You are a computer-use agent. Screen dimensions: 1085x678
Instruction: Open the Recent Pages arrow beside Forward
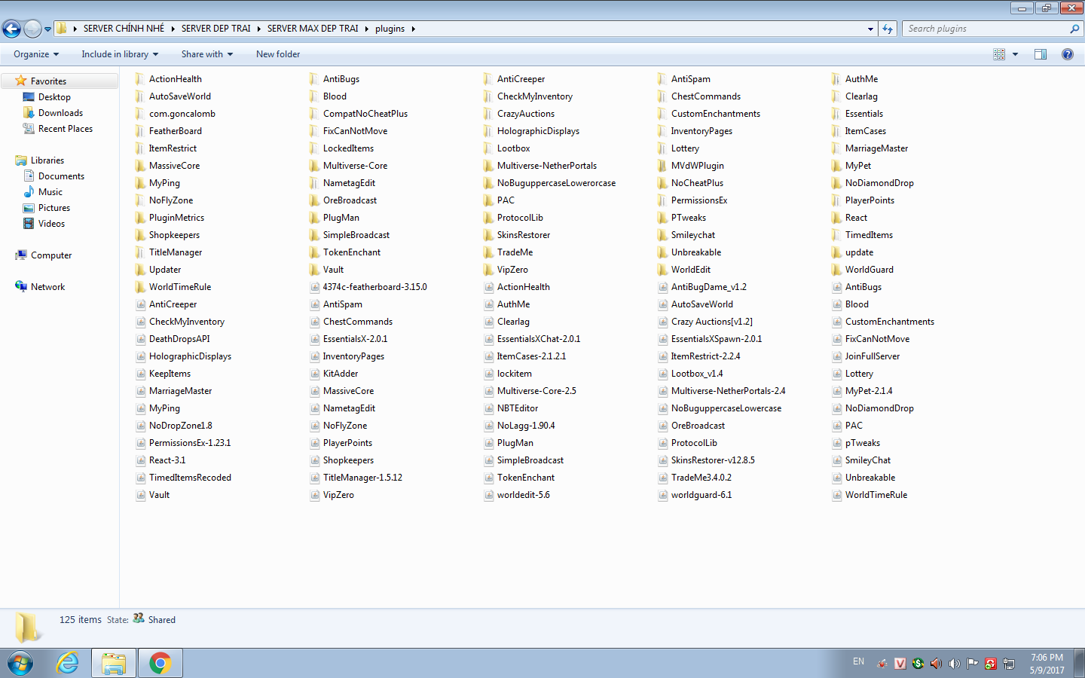click(47, 29)
